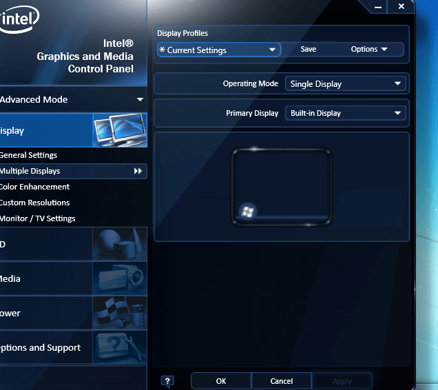The image size is (438, 390).
Task: Open the 3D category label
Action: [3, 245]
